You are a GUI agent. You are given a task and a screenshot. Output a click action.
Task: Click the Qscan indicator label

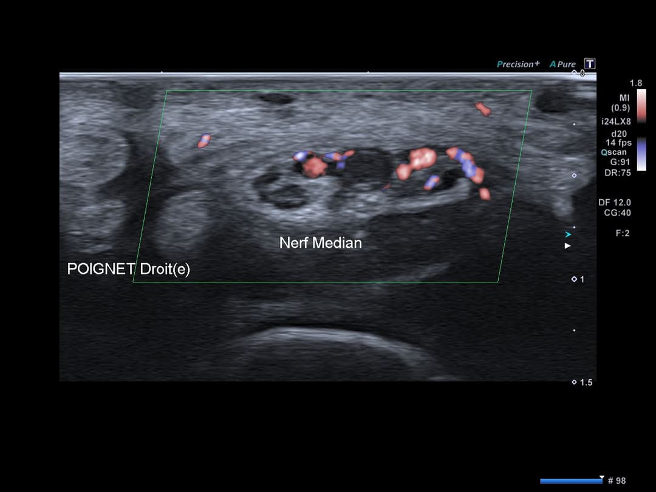click(x=614, y=152)
